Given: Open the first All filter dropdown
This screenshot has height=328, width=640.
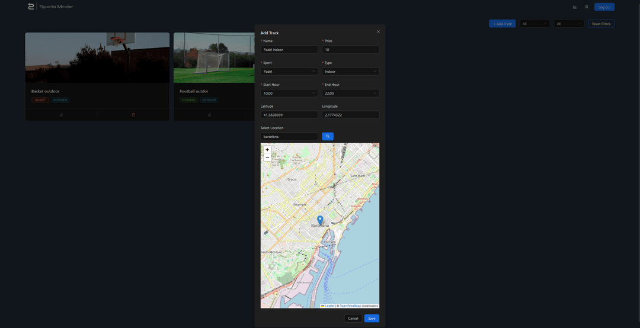Looking at the screenshot, I should [535, 24].
